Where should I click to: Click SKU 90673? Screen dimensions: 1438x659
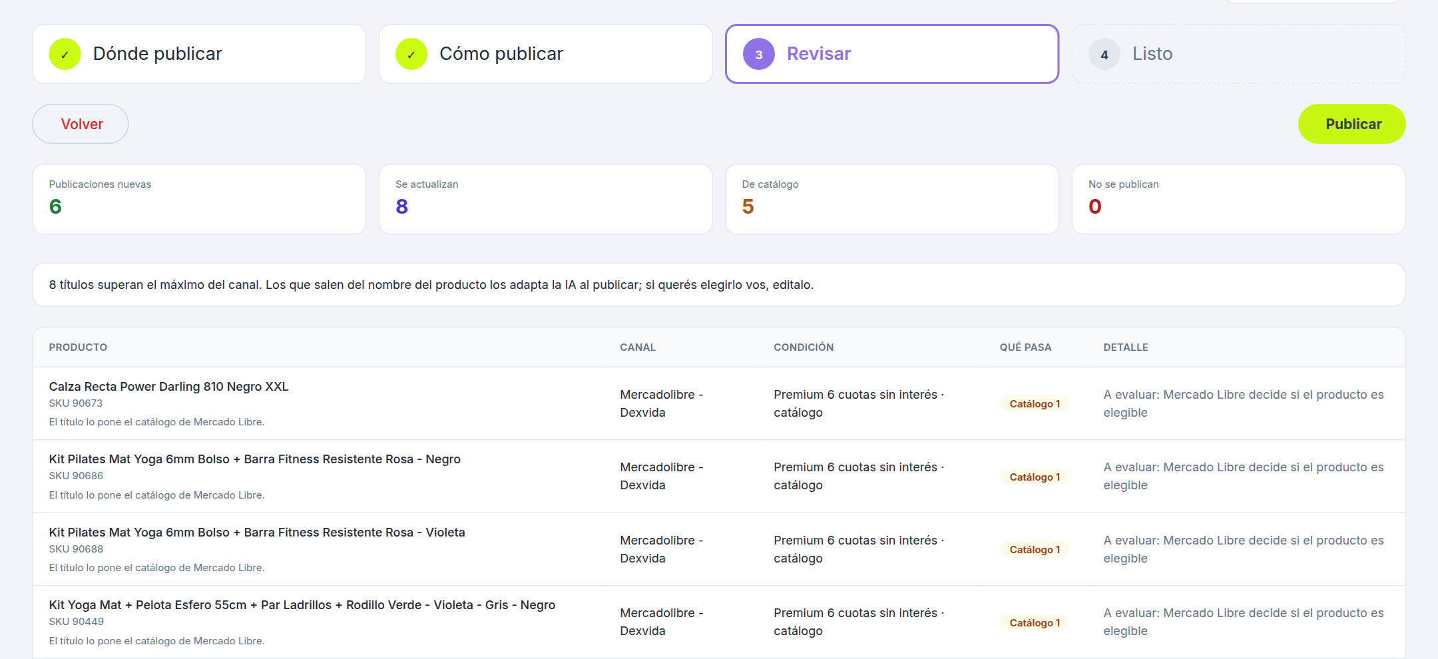click(76, 403)
